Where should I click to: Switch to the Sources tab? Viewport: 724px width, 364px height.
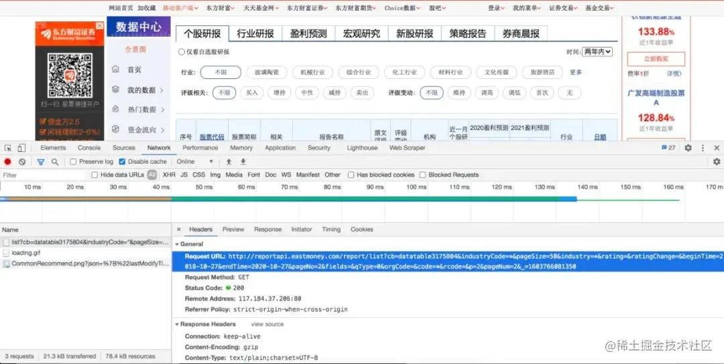pos(124,148)
